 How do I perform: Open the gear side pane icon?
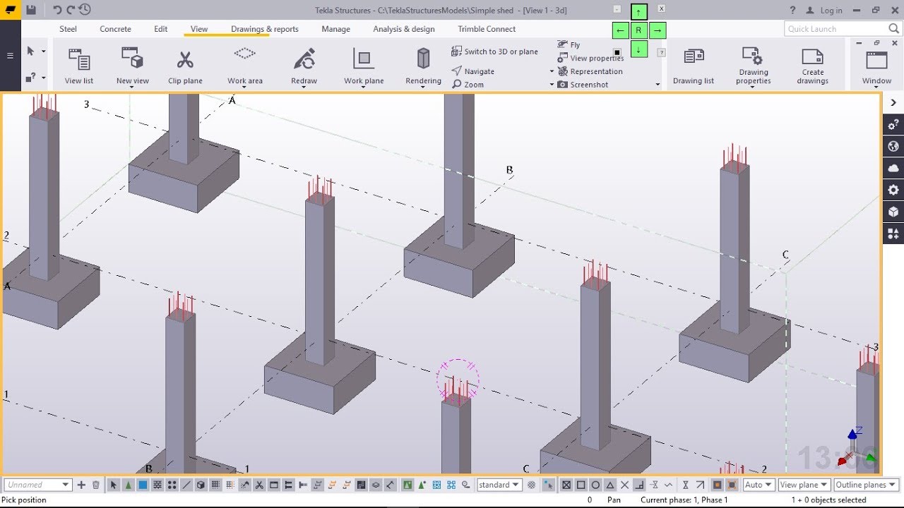(x=893, y=190)
